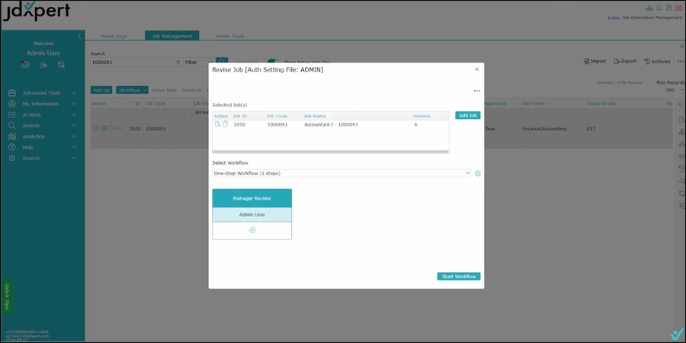This screenshot has height=343, width=686.
Task: Open the dialog's three-dot more options
Action: click(x=477, y=91)
